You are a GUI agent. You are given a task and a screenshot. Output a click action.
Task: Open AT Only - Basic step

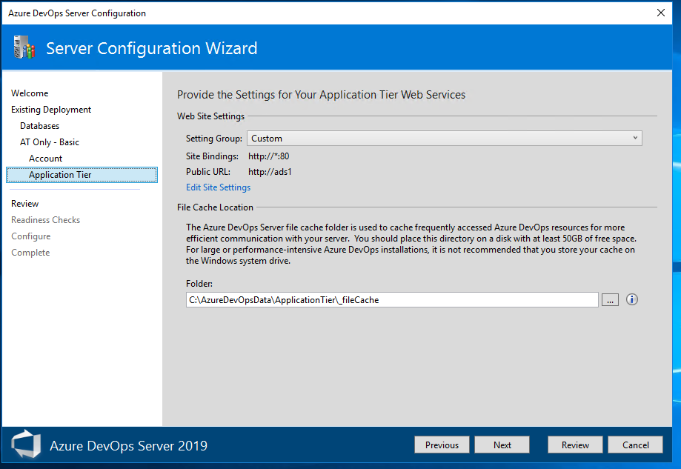click(50, 142)
